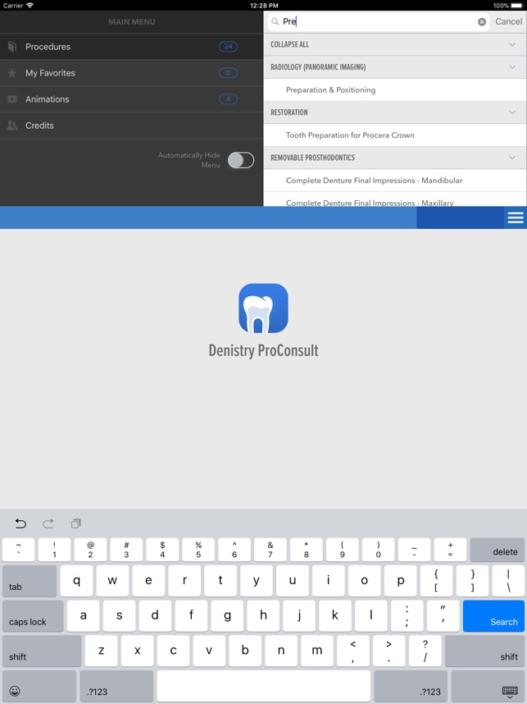Tap the tab key on keyboard
The height and width of the screenshot is (704, 527).
point(30,581)
